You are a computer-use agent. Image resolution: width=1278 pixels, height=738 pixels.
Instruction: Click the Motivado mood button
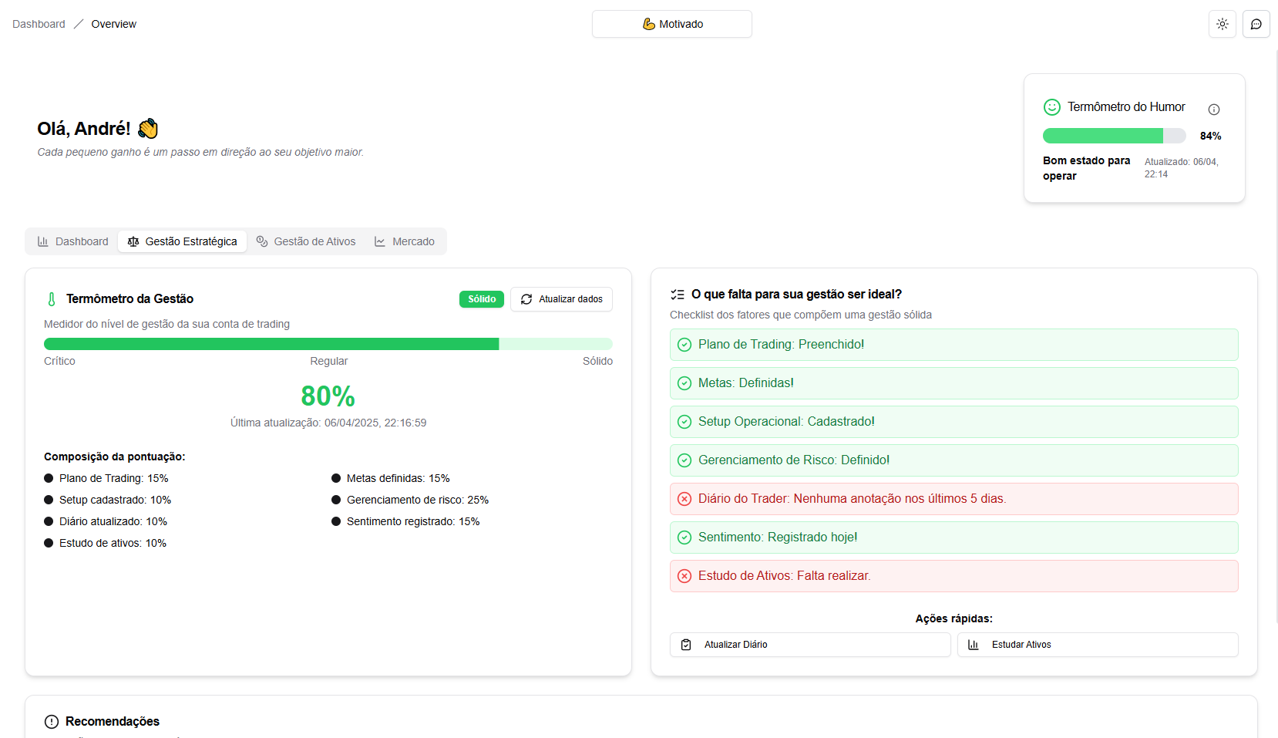(x=672, y=24)
